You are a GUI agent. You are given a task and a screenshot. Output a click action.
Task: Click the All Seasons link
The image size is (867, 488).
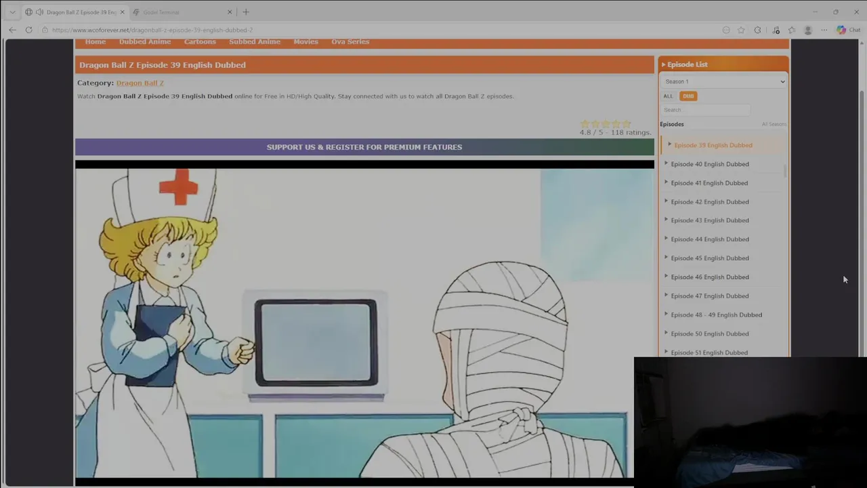click(774, 124)
